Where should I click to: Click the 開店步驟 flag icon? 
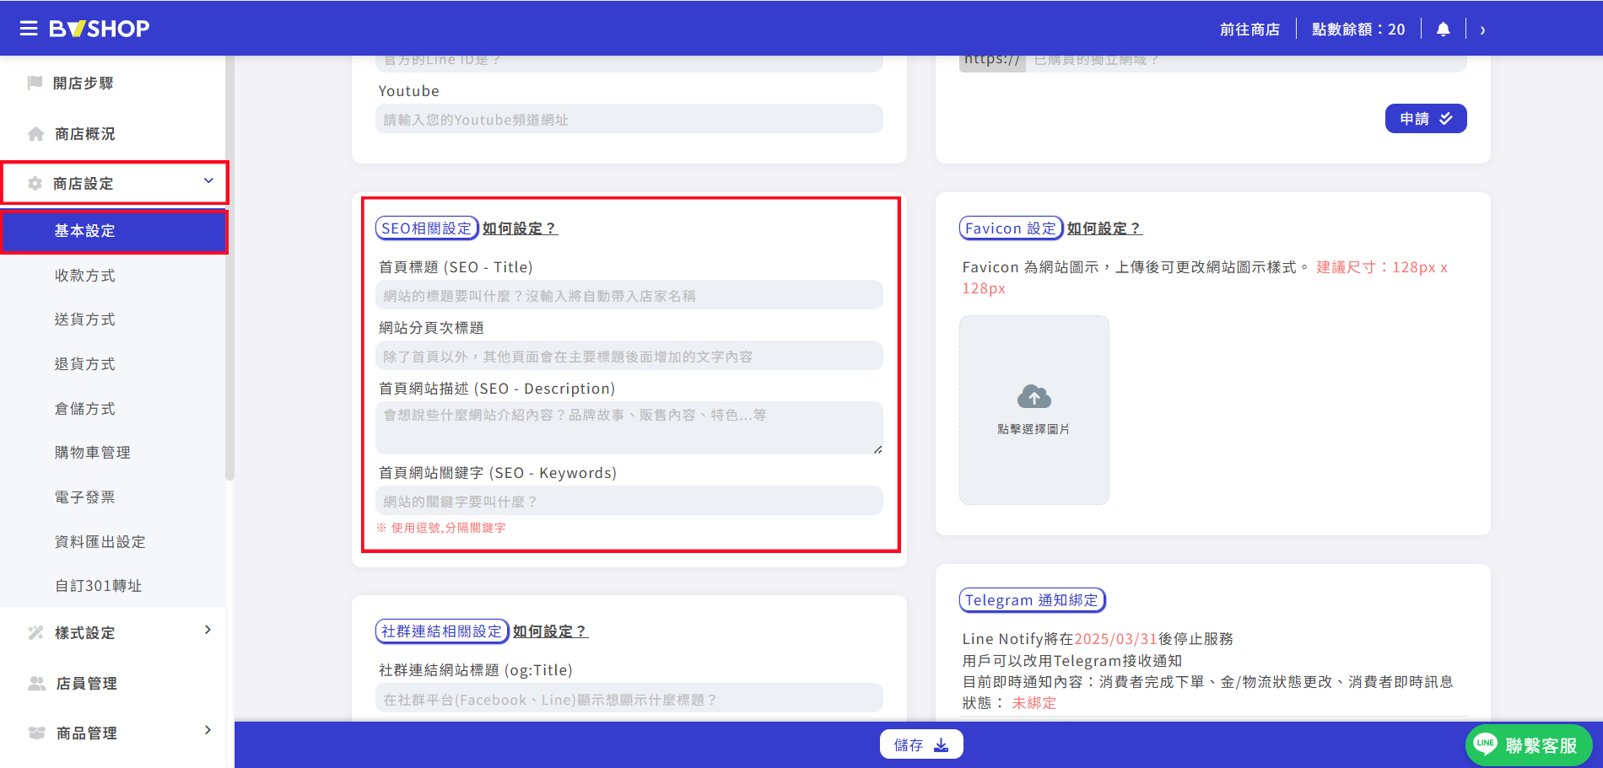35,83
